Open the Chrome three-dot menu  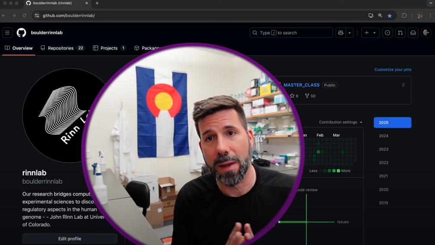click(430, 16)
